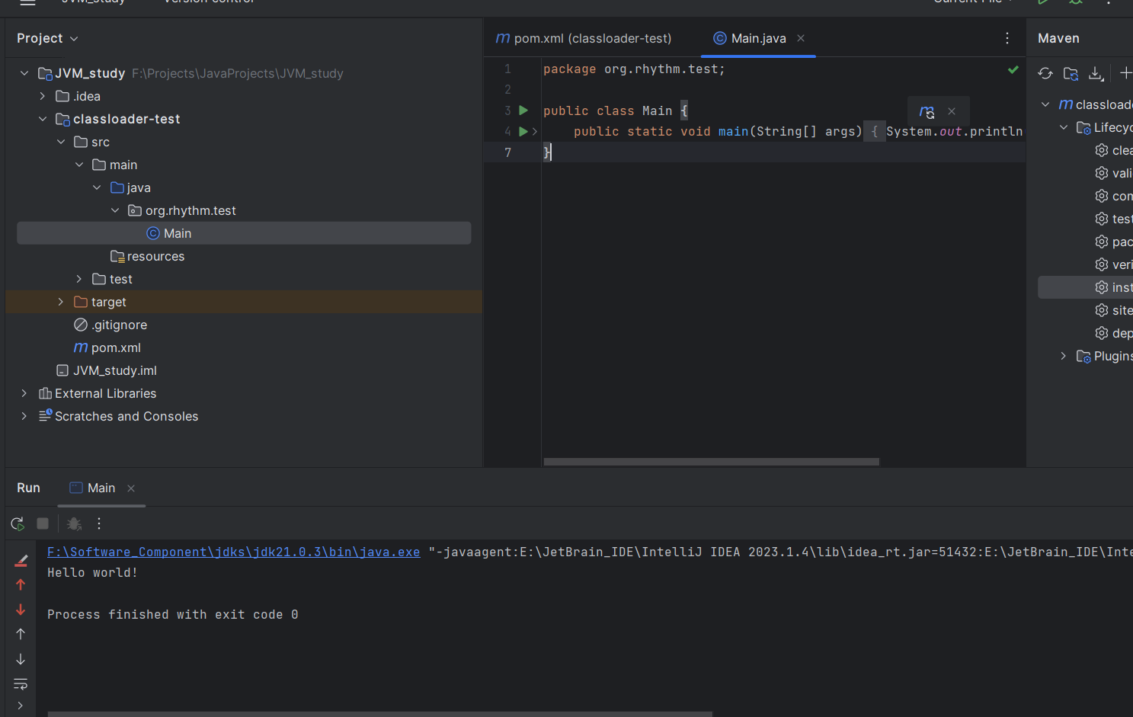Open the java.exe path link in console

tap(233, 552)
